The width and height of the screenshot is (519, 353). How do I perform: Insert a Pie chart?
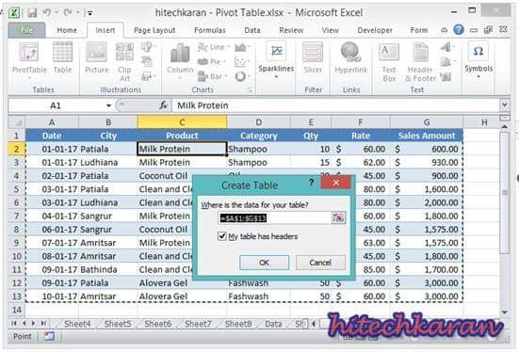click(212, 61)
